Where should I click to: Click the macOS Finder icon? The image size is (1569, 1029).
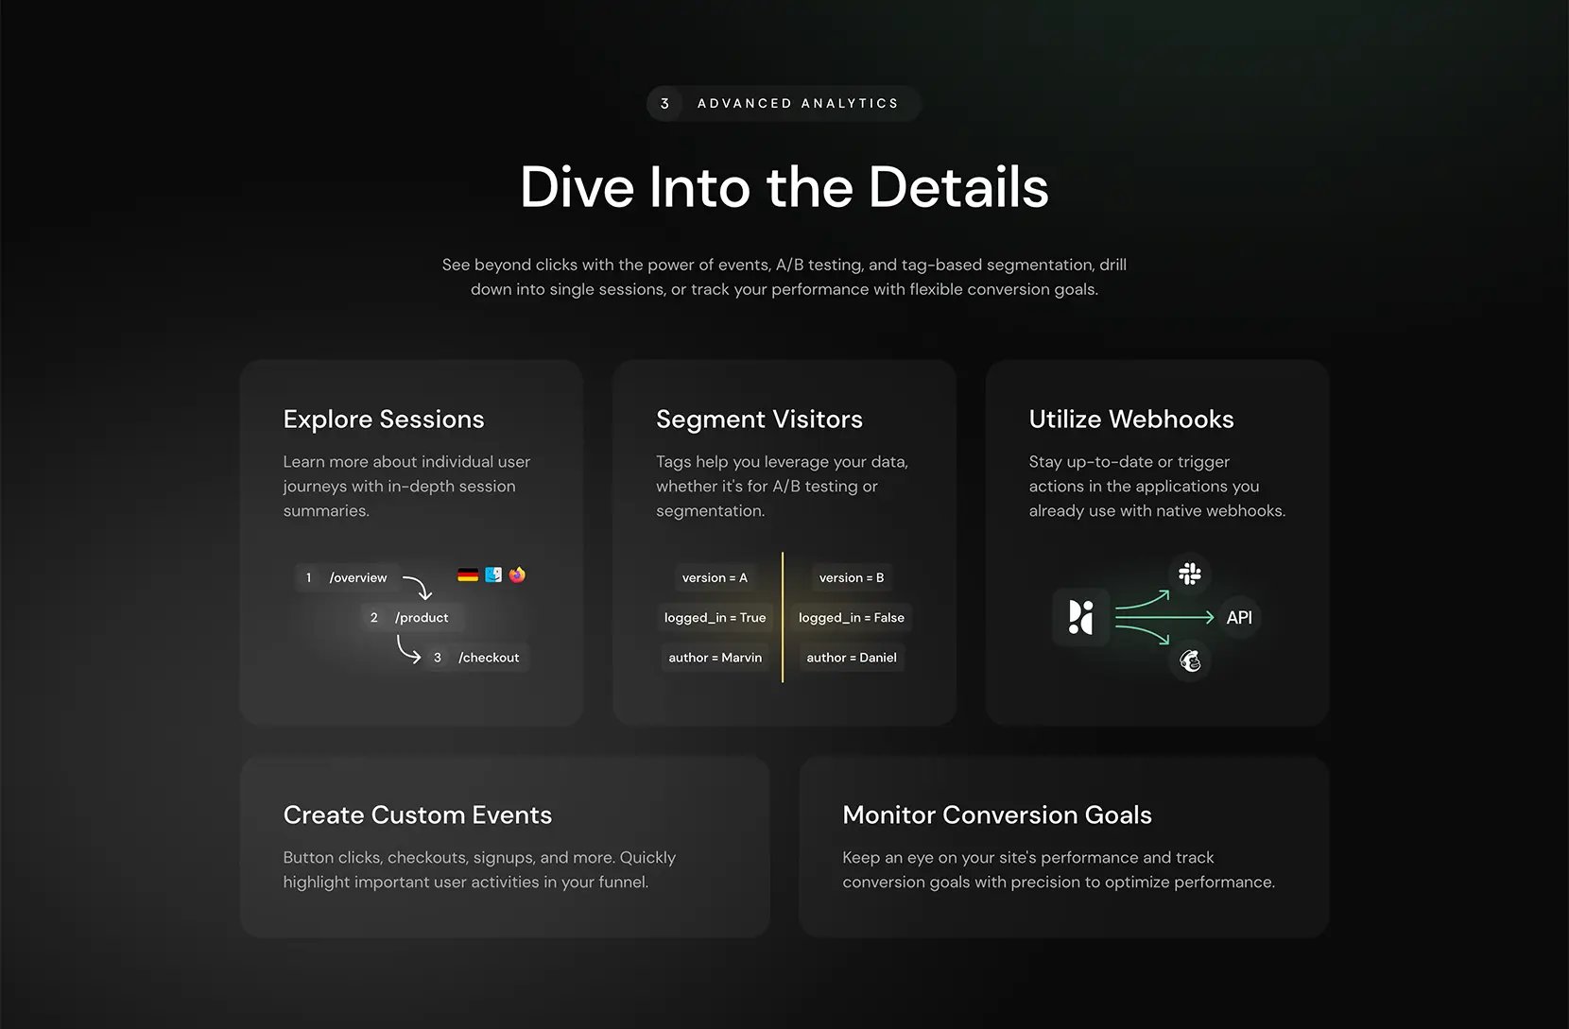(x=493, y=575)
